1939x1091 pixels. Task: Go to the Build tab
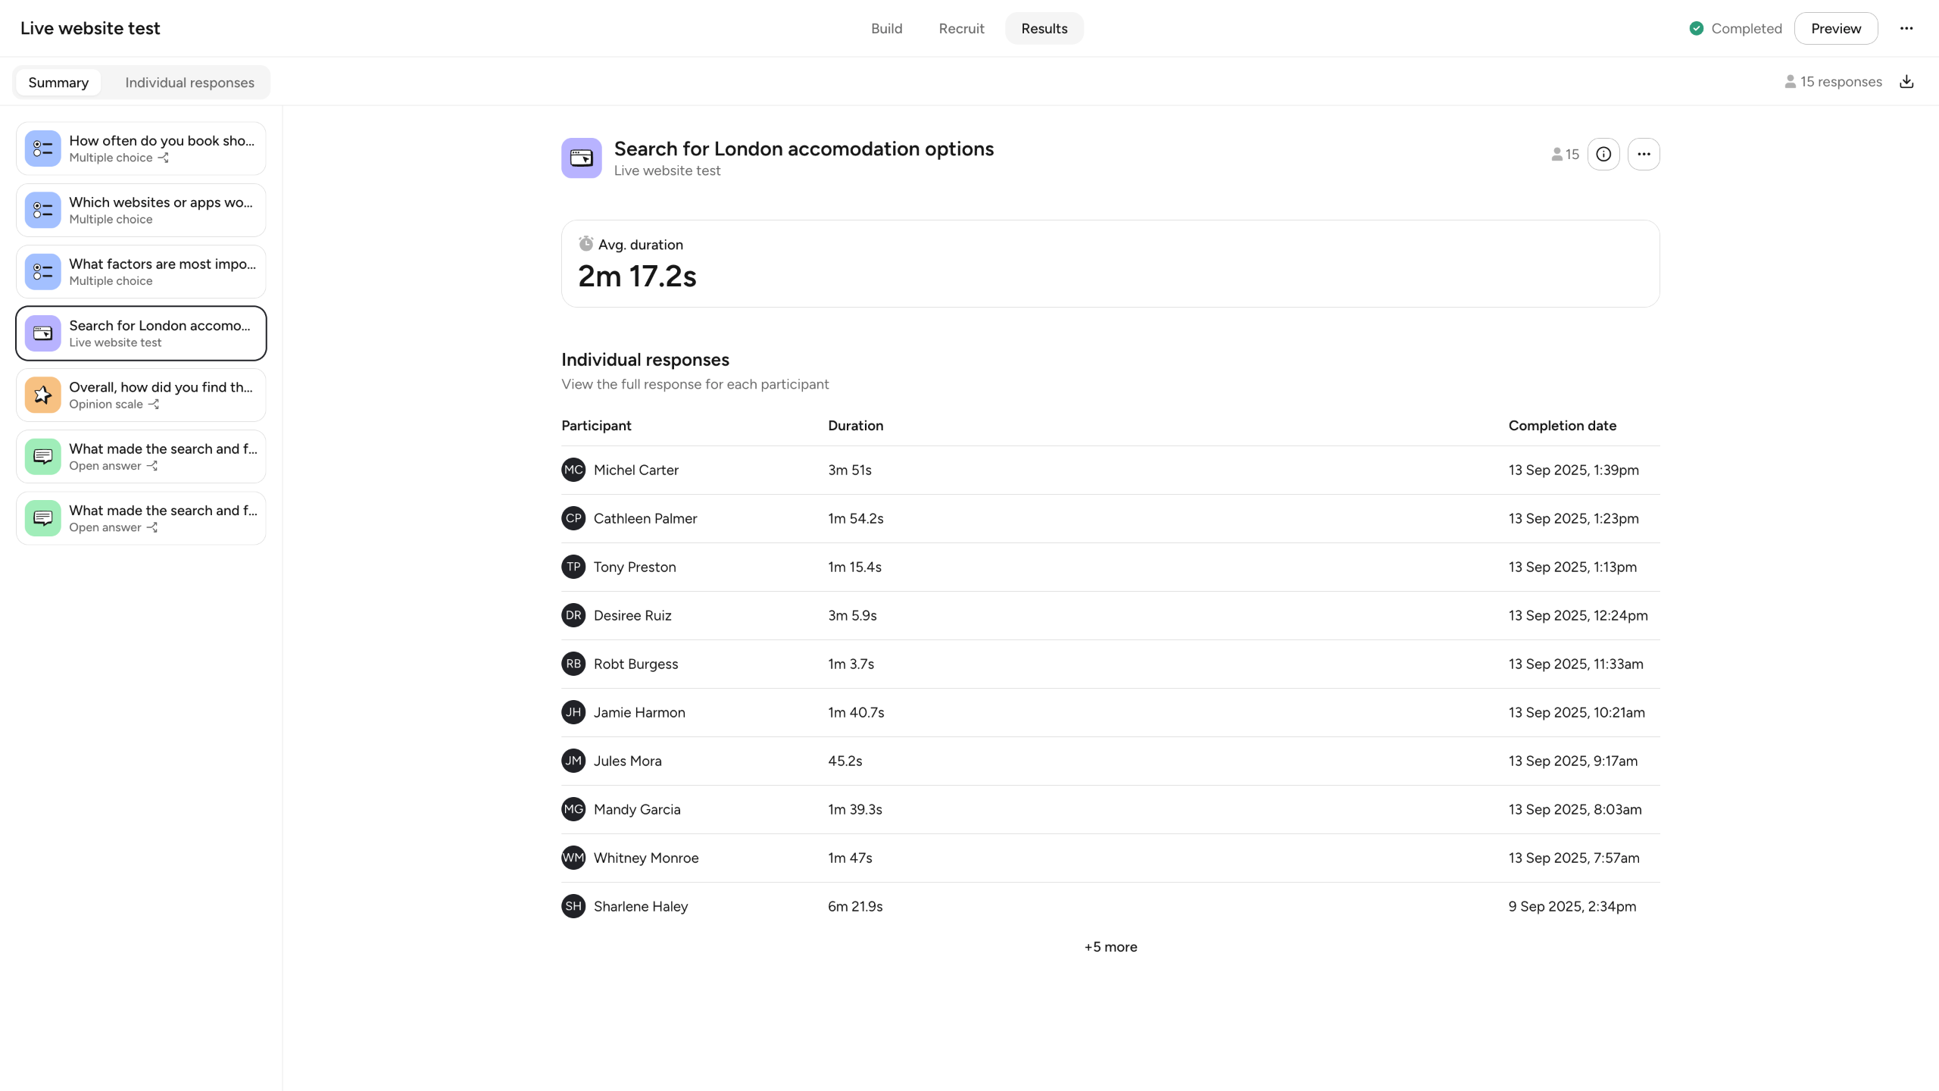(x=886, y=29)
